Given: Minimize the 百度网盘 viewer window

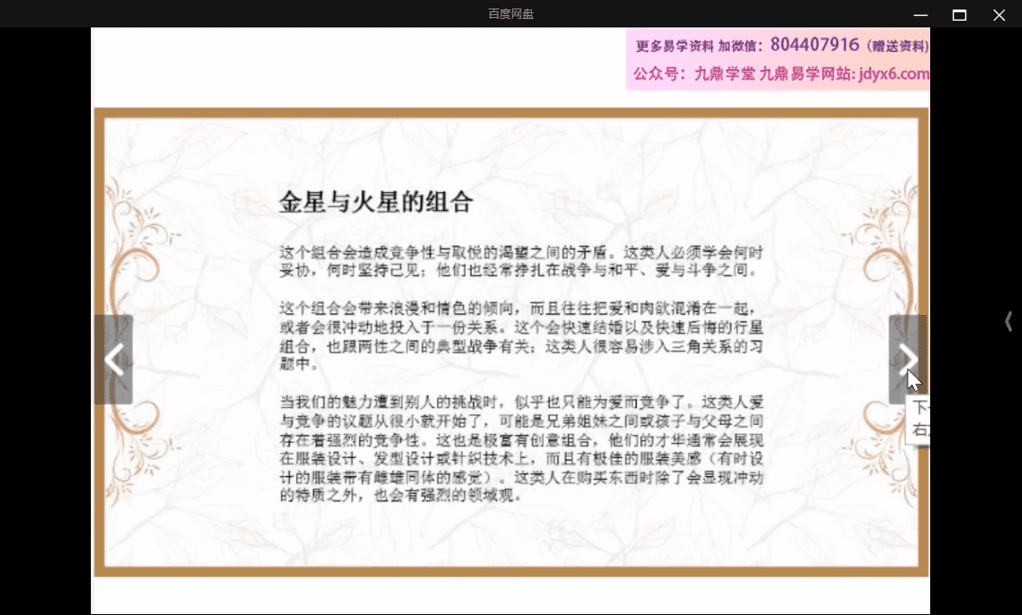Looking at the screenshot, I should point(920,14).
